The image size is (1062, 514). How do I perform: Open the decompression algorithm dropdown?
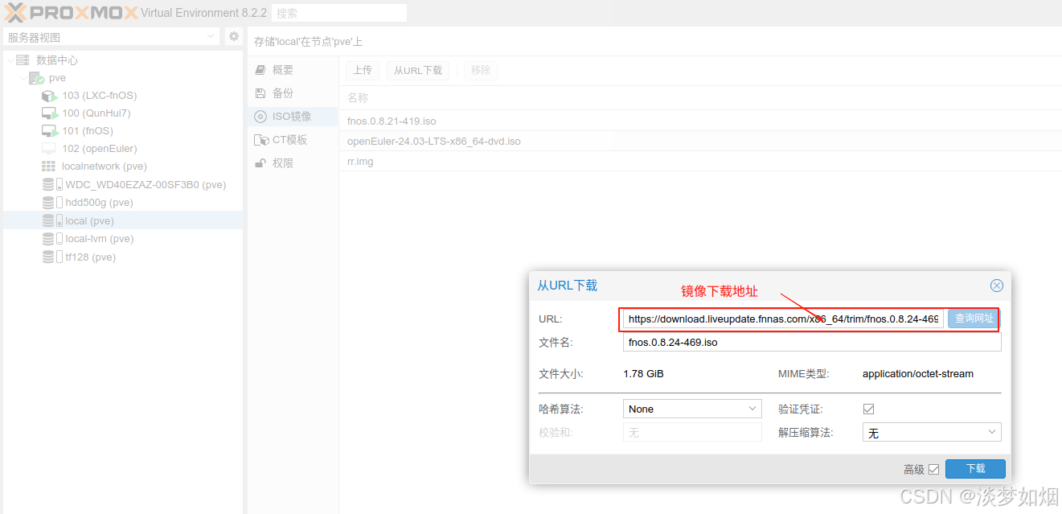(992, 433)
